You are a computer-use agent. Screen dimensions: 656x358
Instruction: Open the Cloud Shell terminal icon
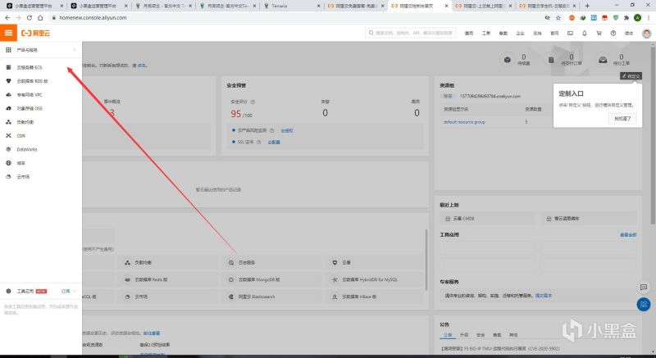click(x=570, y=33)
